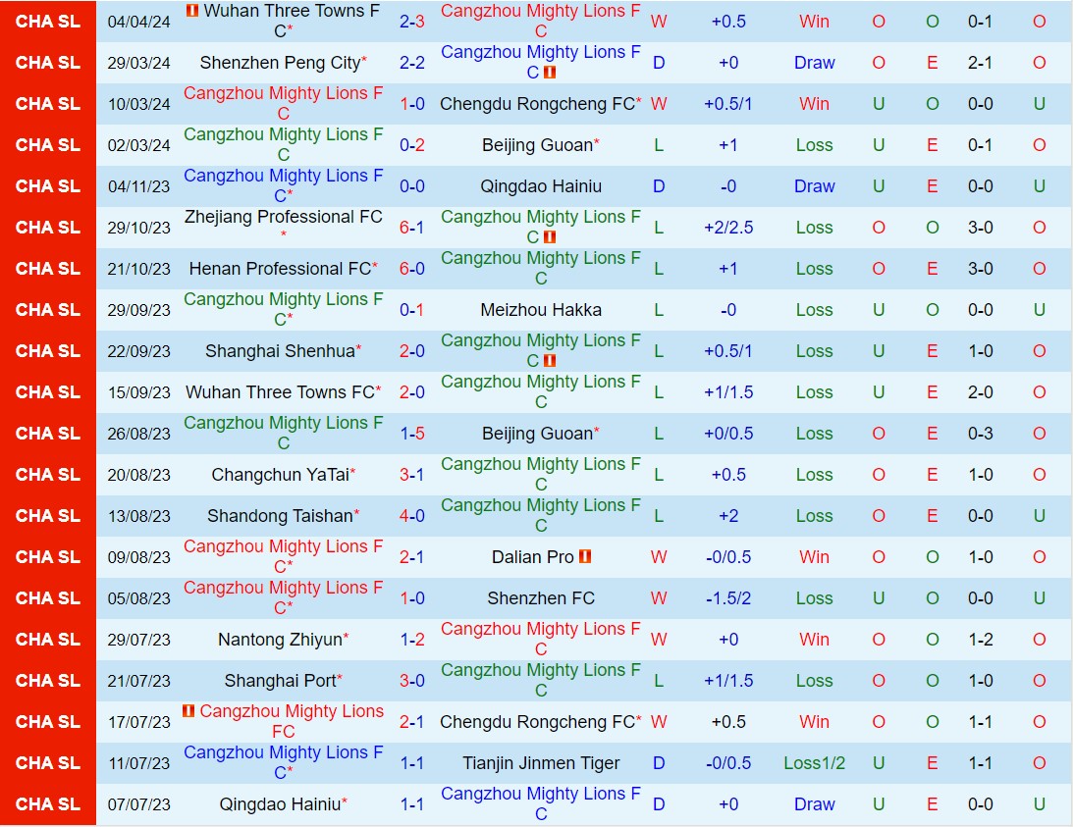This screenshot has width=1073, height=827.
Task: Click the 1-2 full-time score on 29/07/23
Action: pos(412,640)
